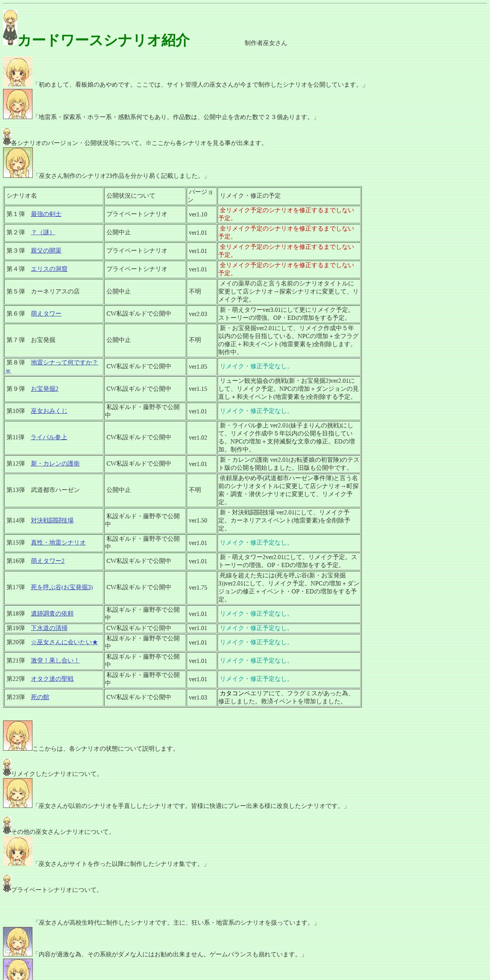Image resolution: width=490 pixels, height=980 pixels.
Task: Click Ayame's portrait next to the 初めまして greeting
Action: (18, 72)
